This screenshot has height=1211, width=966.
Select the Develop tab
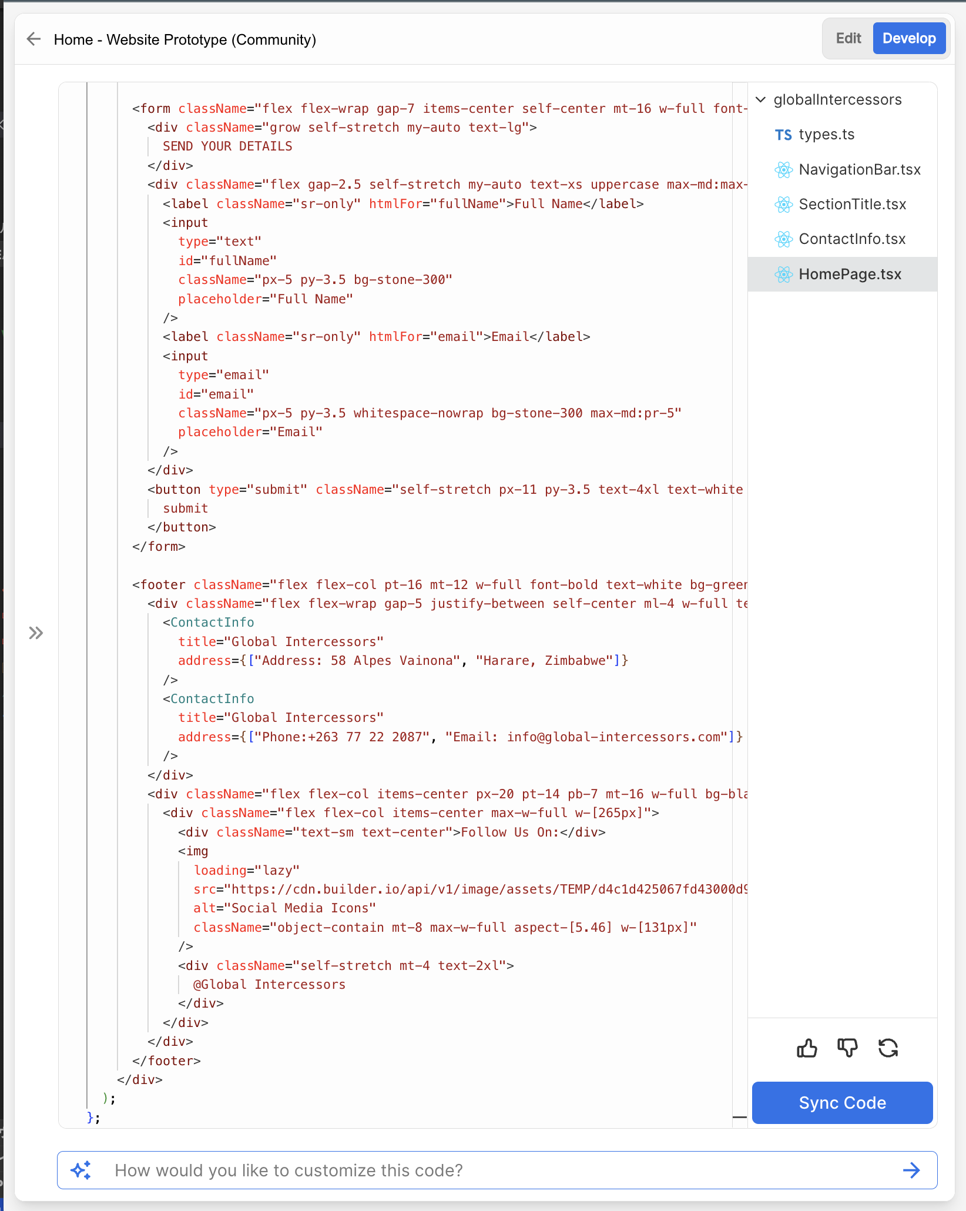[908, 38]
